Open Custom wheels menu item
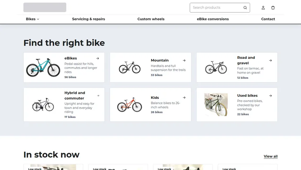Viewport: 301px width, 170px height. click(x=151, y=19)
